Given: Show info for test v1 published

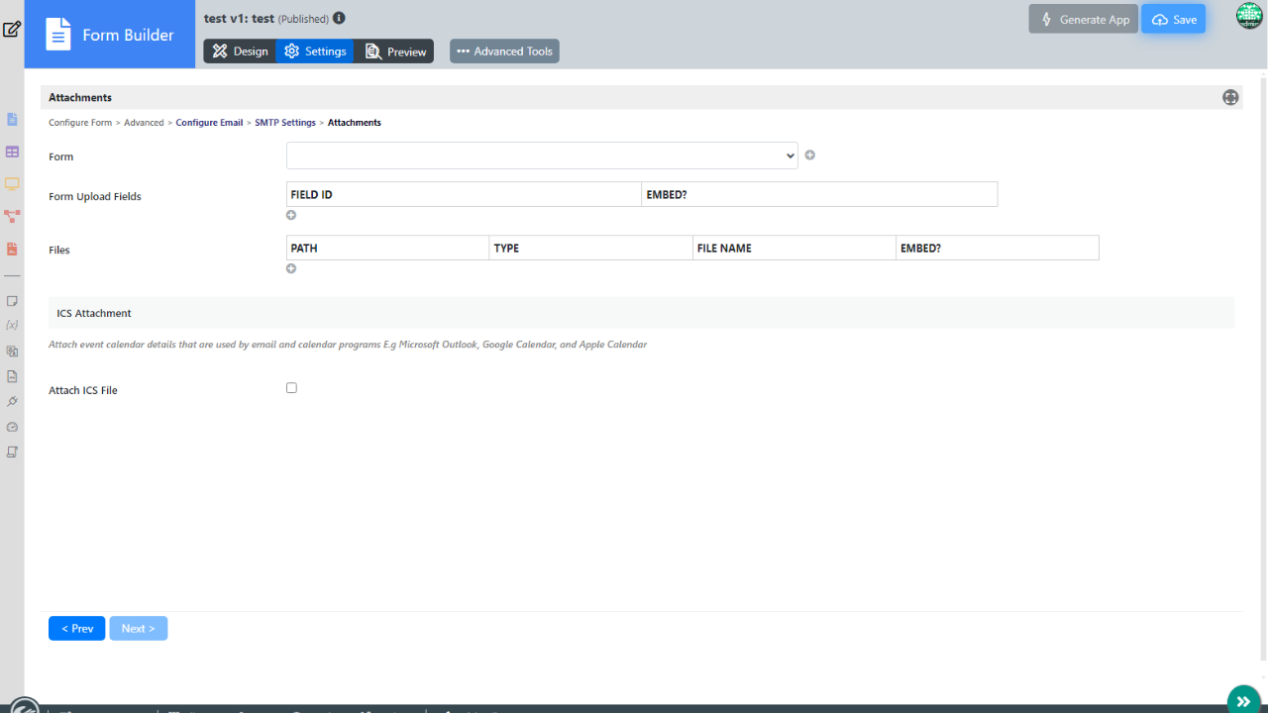Looking at the screenshot, I should 340,18.
